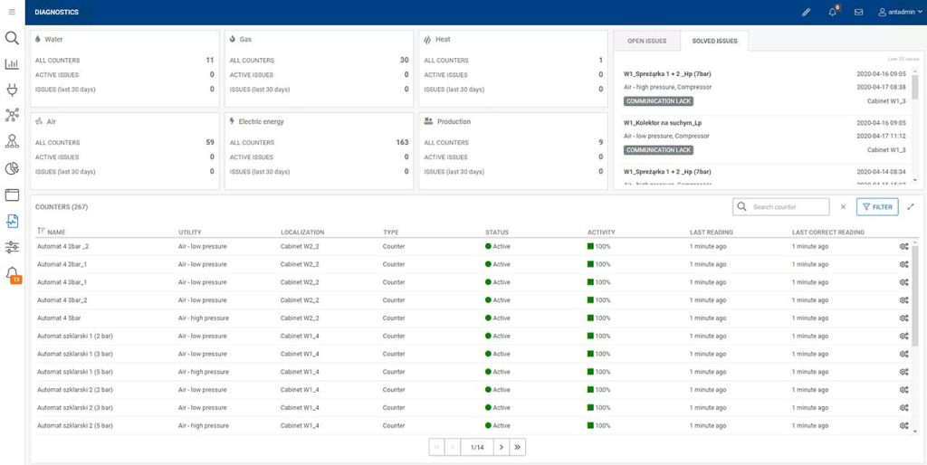Open the Electric energy counters card

pos(320,151)
